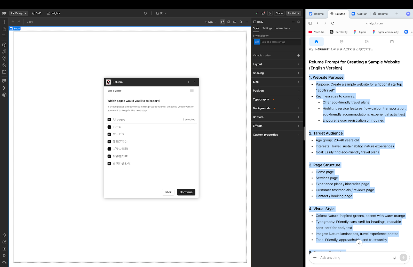The width and height of the screenshot is (413, 267).
Task: Open comments icon in top bar
Action: click(263, 13)
